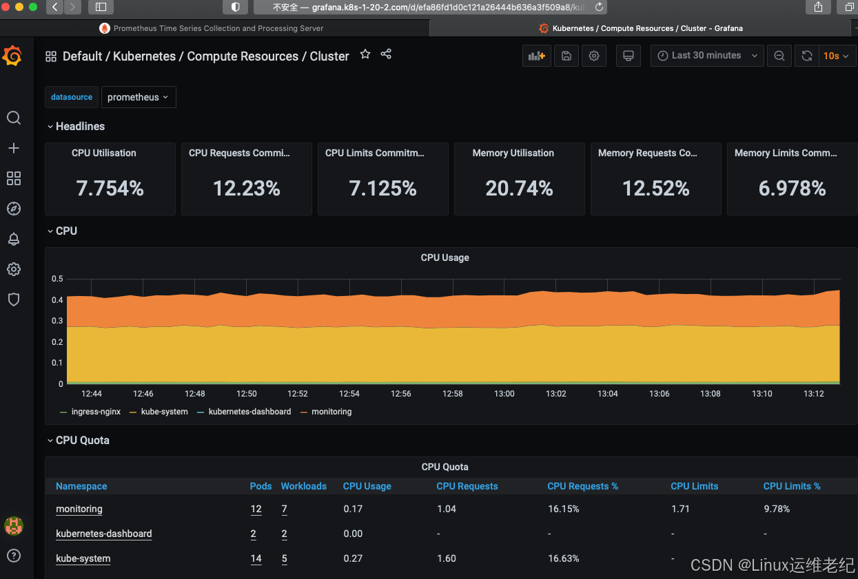Star this dashboard as favorite

tap(365, 54)
